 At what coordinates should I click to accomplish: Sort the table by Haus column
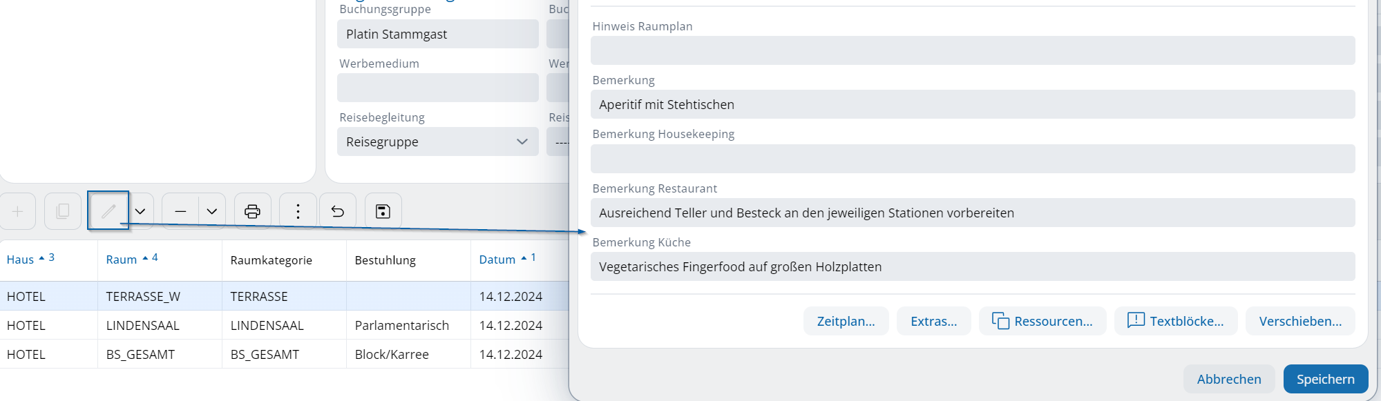pos(20,260)
